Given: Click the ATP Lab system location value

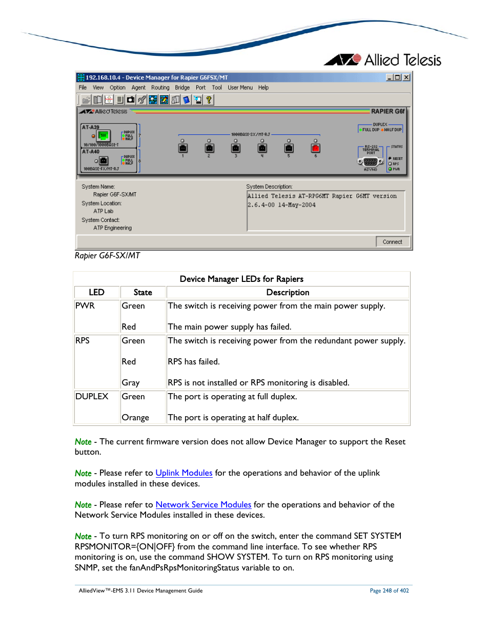Looking at the screenshot, I should pyautogui.click(x=103, y=211).
